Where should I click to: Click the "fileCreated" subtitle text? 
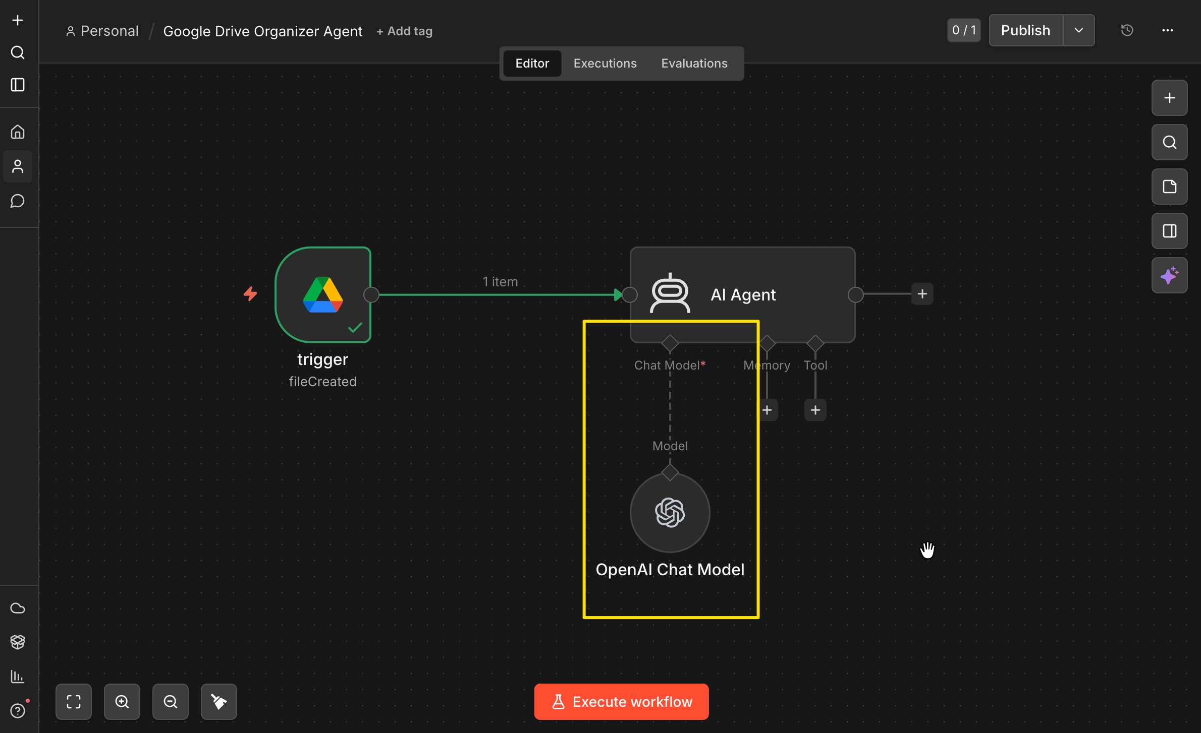coord(323,382)
